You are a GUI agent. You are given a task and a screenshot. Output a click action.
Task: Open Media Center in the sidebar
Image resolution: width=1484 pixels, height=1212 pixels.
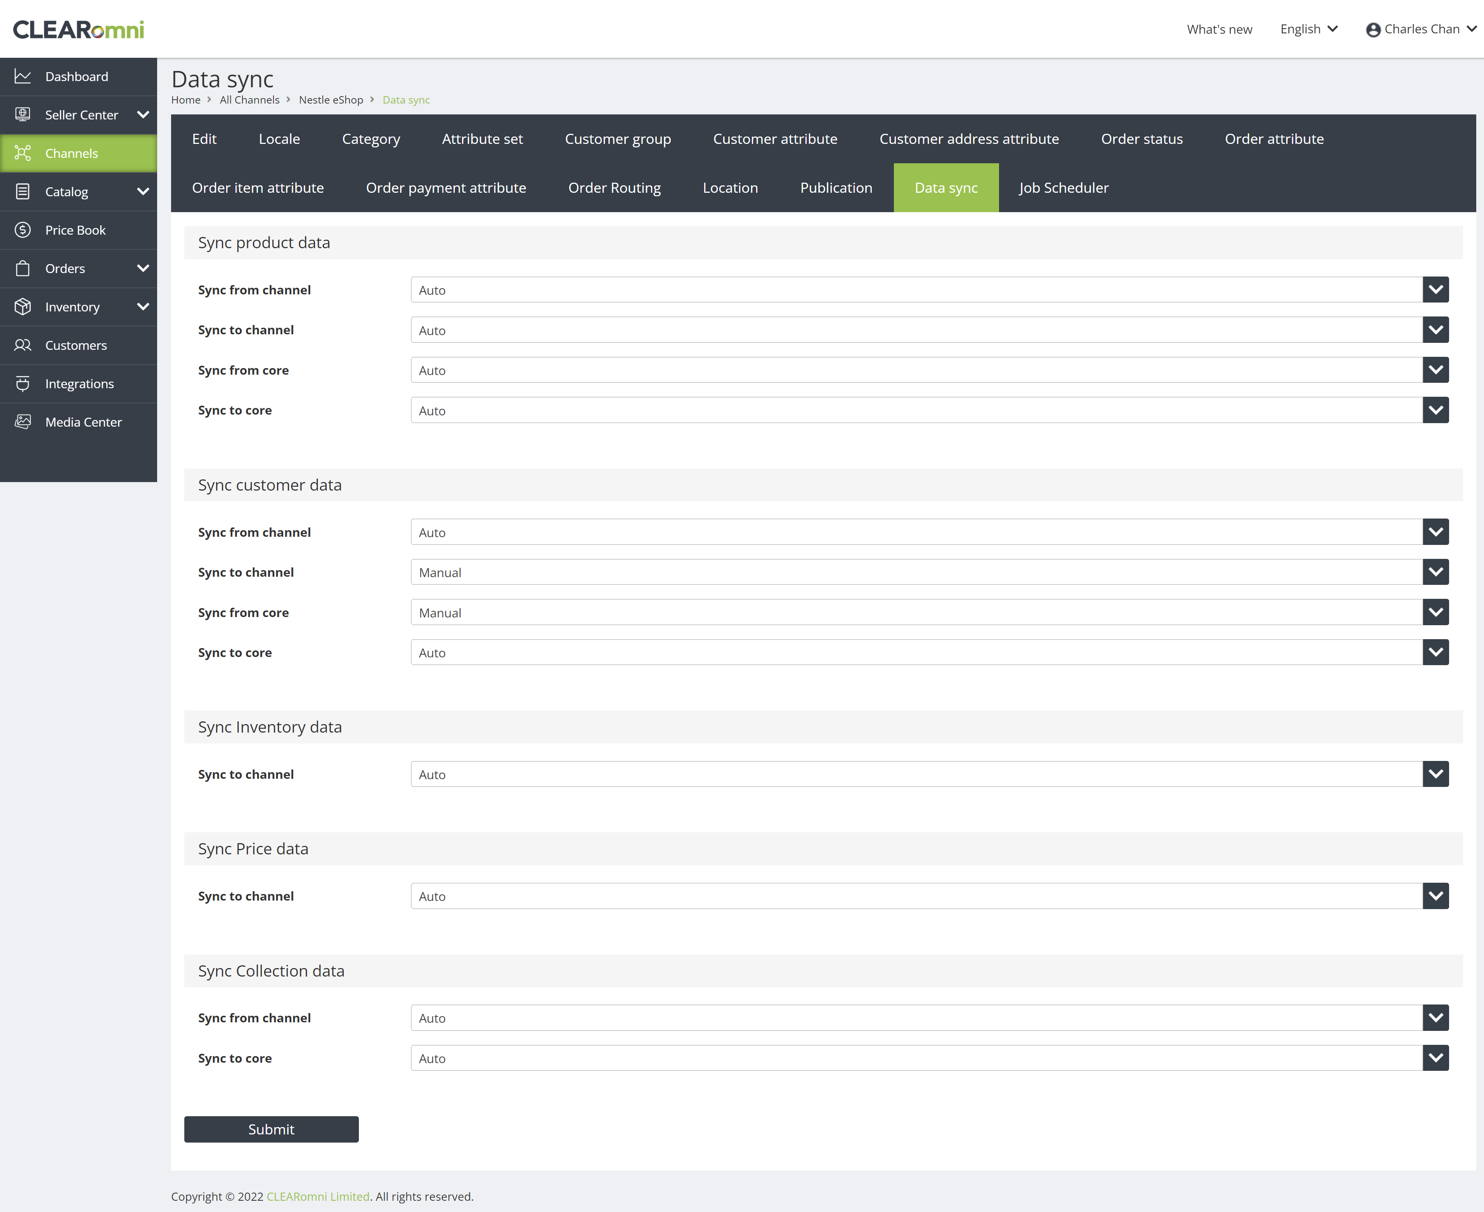coord(78,422)
